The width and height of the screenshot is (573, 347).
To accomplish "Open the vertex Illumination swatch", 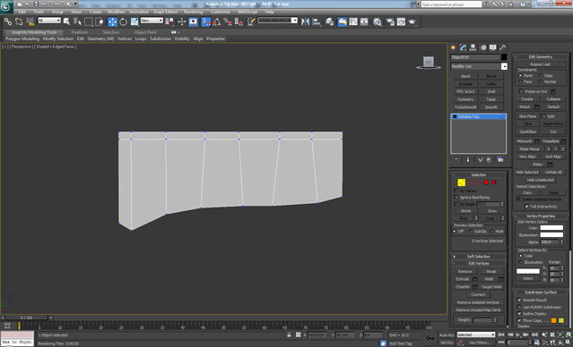I will point(551,235).
